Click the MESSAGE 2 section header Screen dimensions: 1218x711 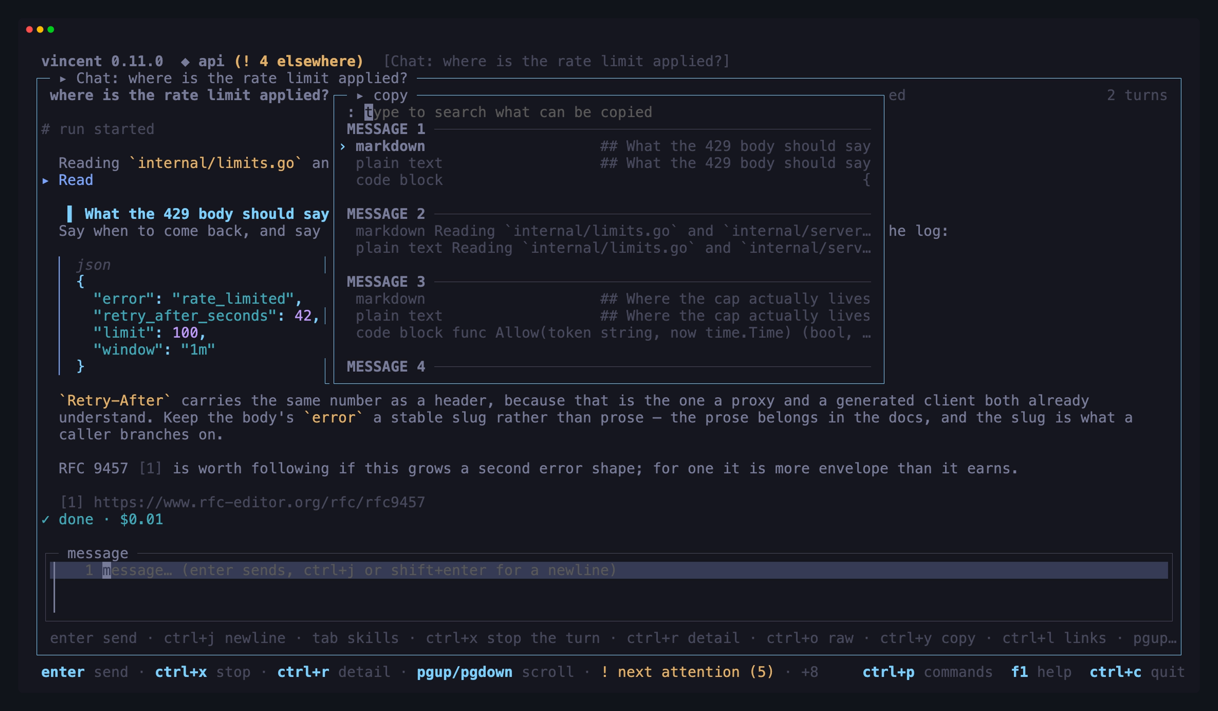(x=386, y=214)
